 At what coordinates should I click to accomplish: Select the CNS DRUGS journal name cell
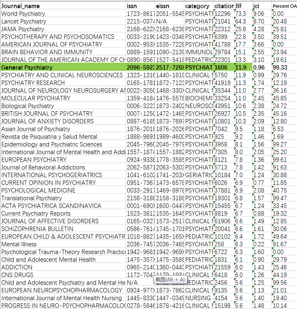click(x=63, y=275)
